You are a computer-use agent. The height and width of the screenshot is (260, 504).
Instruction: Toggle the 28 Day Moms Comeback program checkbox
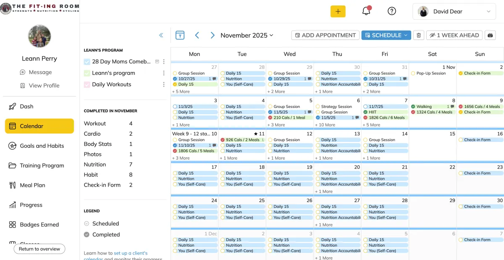click(x=87, y=62)
